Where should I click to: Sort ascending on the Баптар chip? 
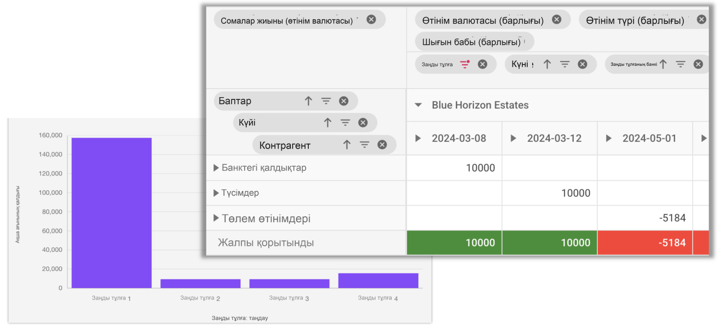[308, 101]
